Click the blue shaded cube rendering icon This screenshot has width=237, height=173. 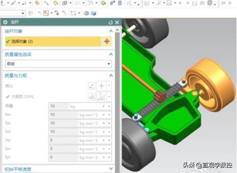point(93,13)
